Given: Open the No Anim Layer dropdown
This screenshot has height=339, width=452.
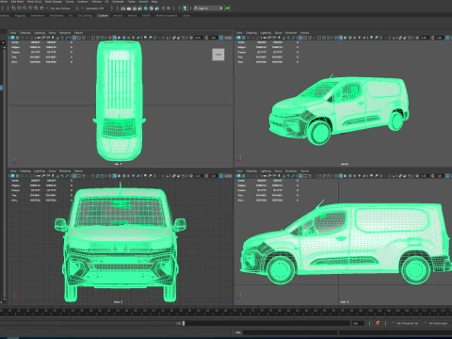Looking at the screenshot, I should pos(437,323).
